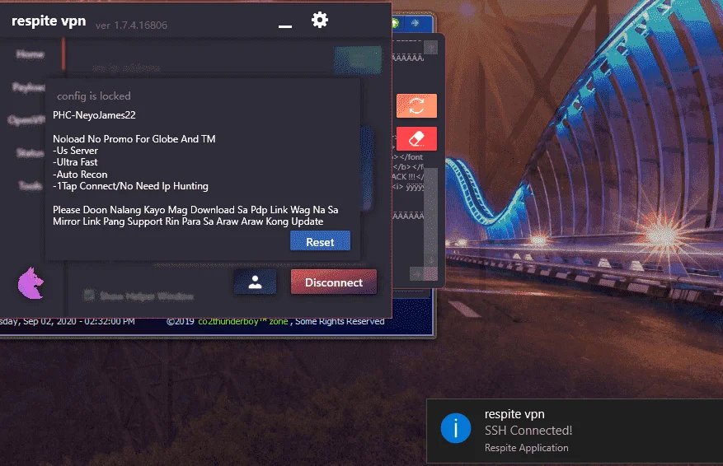Open the account user icon button
723x466 pixels.
255,282
